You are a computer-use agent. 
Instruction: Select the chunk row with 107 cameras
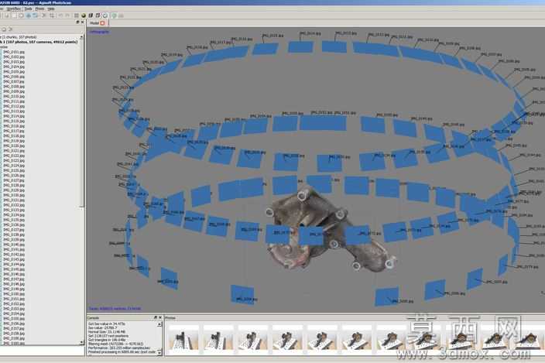(x=39, y=42)
